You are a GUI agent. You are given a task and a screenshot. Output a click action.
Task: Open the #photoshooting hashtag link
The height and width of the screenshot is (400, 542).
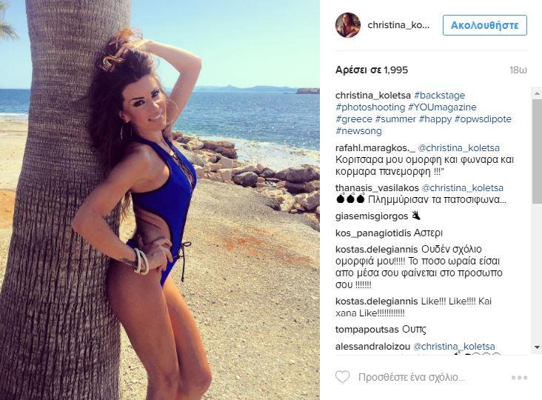tap(370, 107)
